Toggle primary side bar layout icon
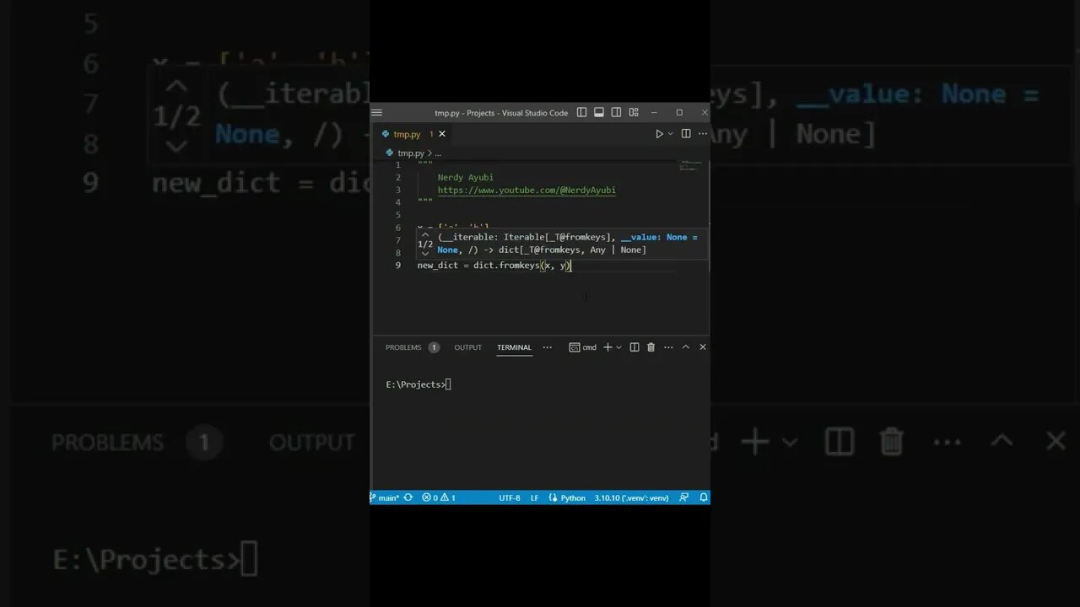 pos(582,112)
